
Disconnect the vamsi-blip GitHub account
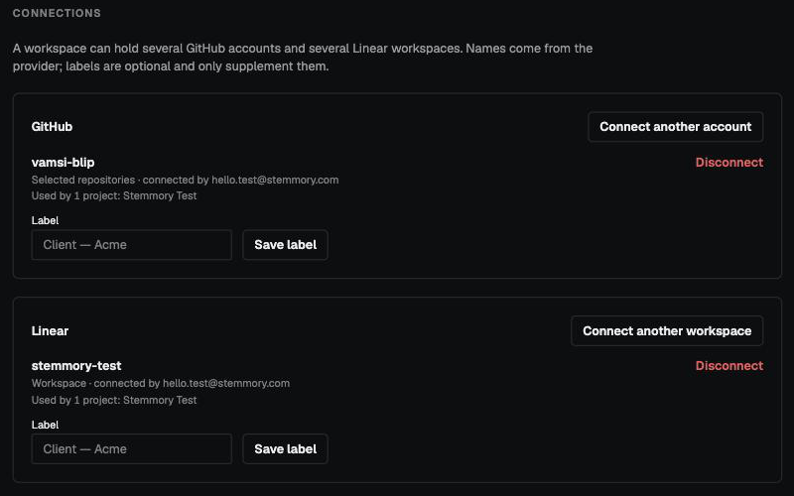tap(728, 162)
